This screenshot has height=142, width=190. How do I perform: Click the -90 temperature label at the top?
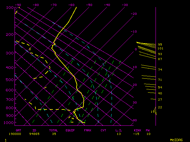tap(18, 5)
